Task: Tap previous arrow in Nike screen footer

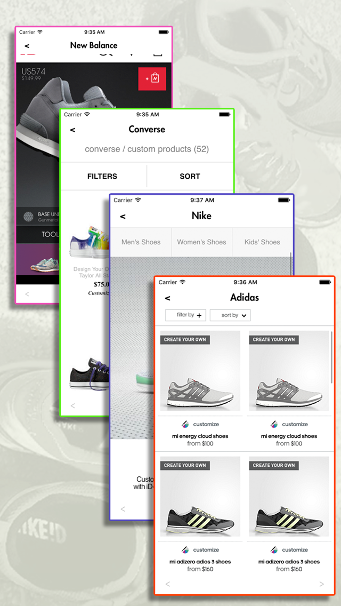Action: [123, 509]
